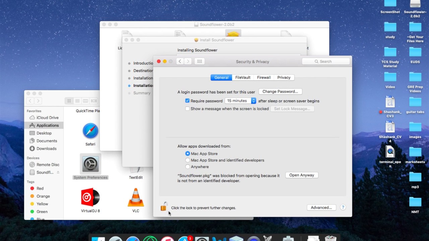Open the 15 minutes password delay dropdown
429x241 pixels.
[x=240, y=101]
